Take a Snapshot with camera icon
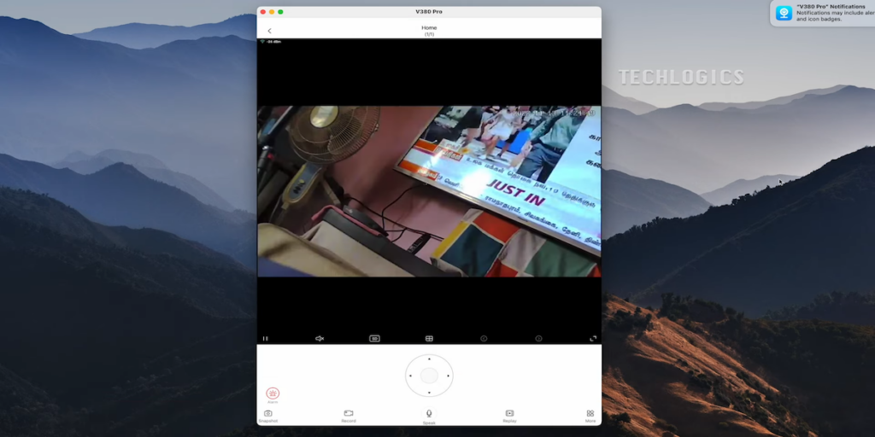Viewport: 875px width, 437px height. coord(267,414)
